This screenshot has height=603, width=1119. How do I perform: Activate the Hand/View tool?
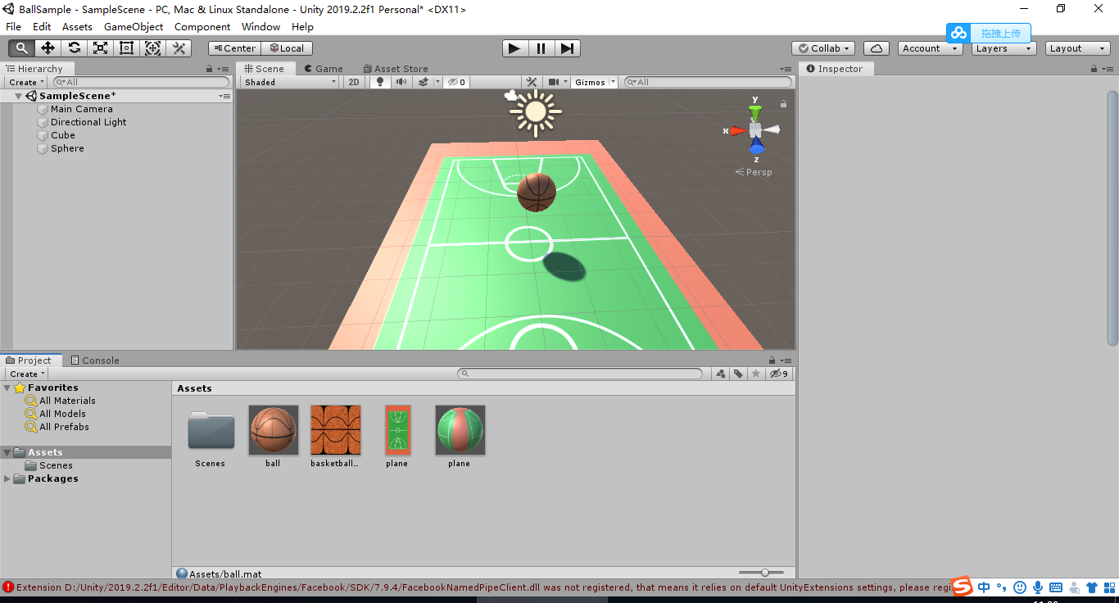21,48
